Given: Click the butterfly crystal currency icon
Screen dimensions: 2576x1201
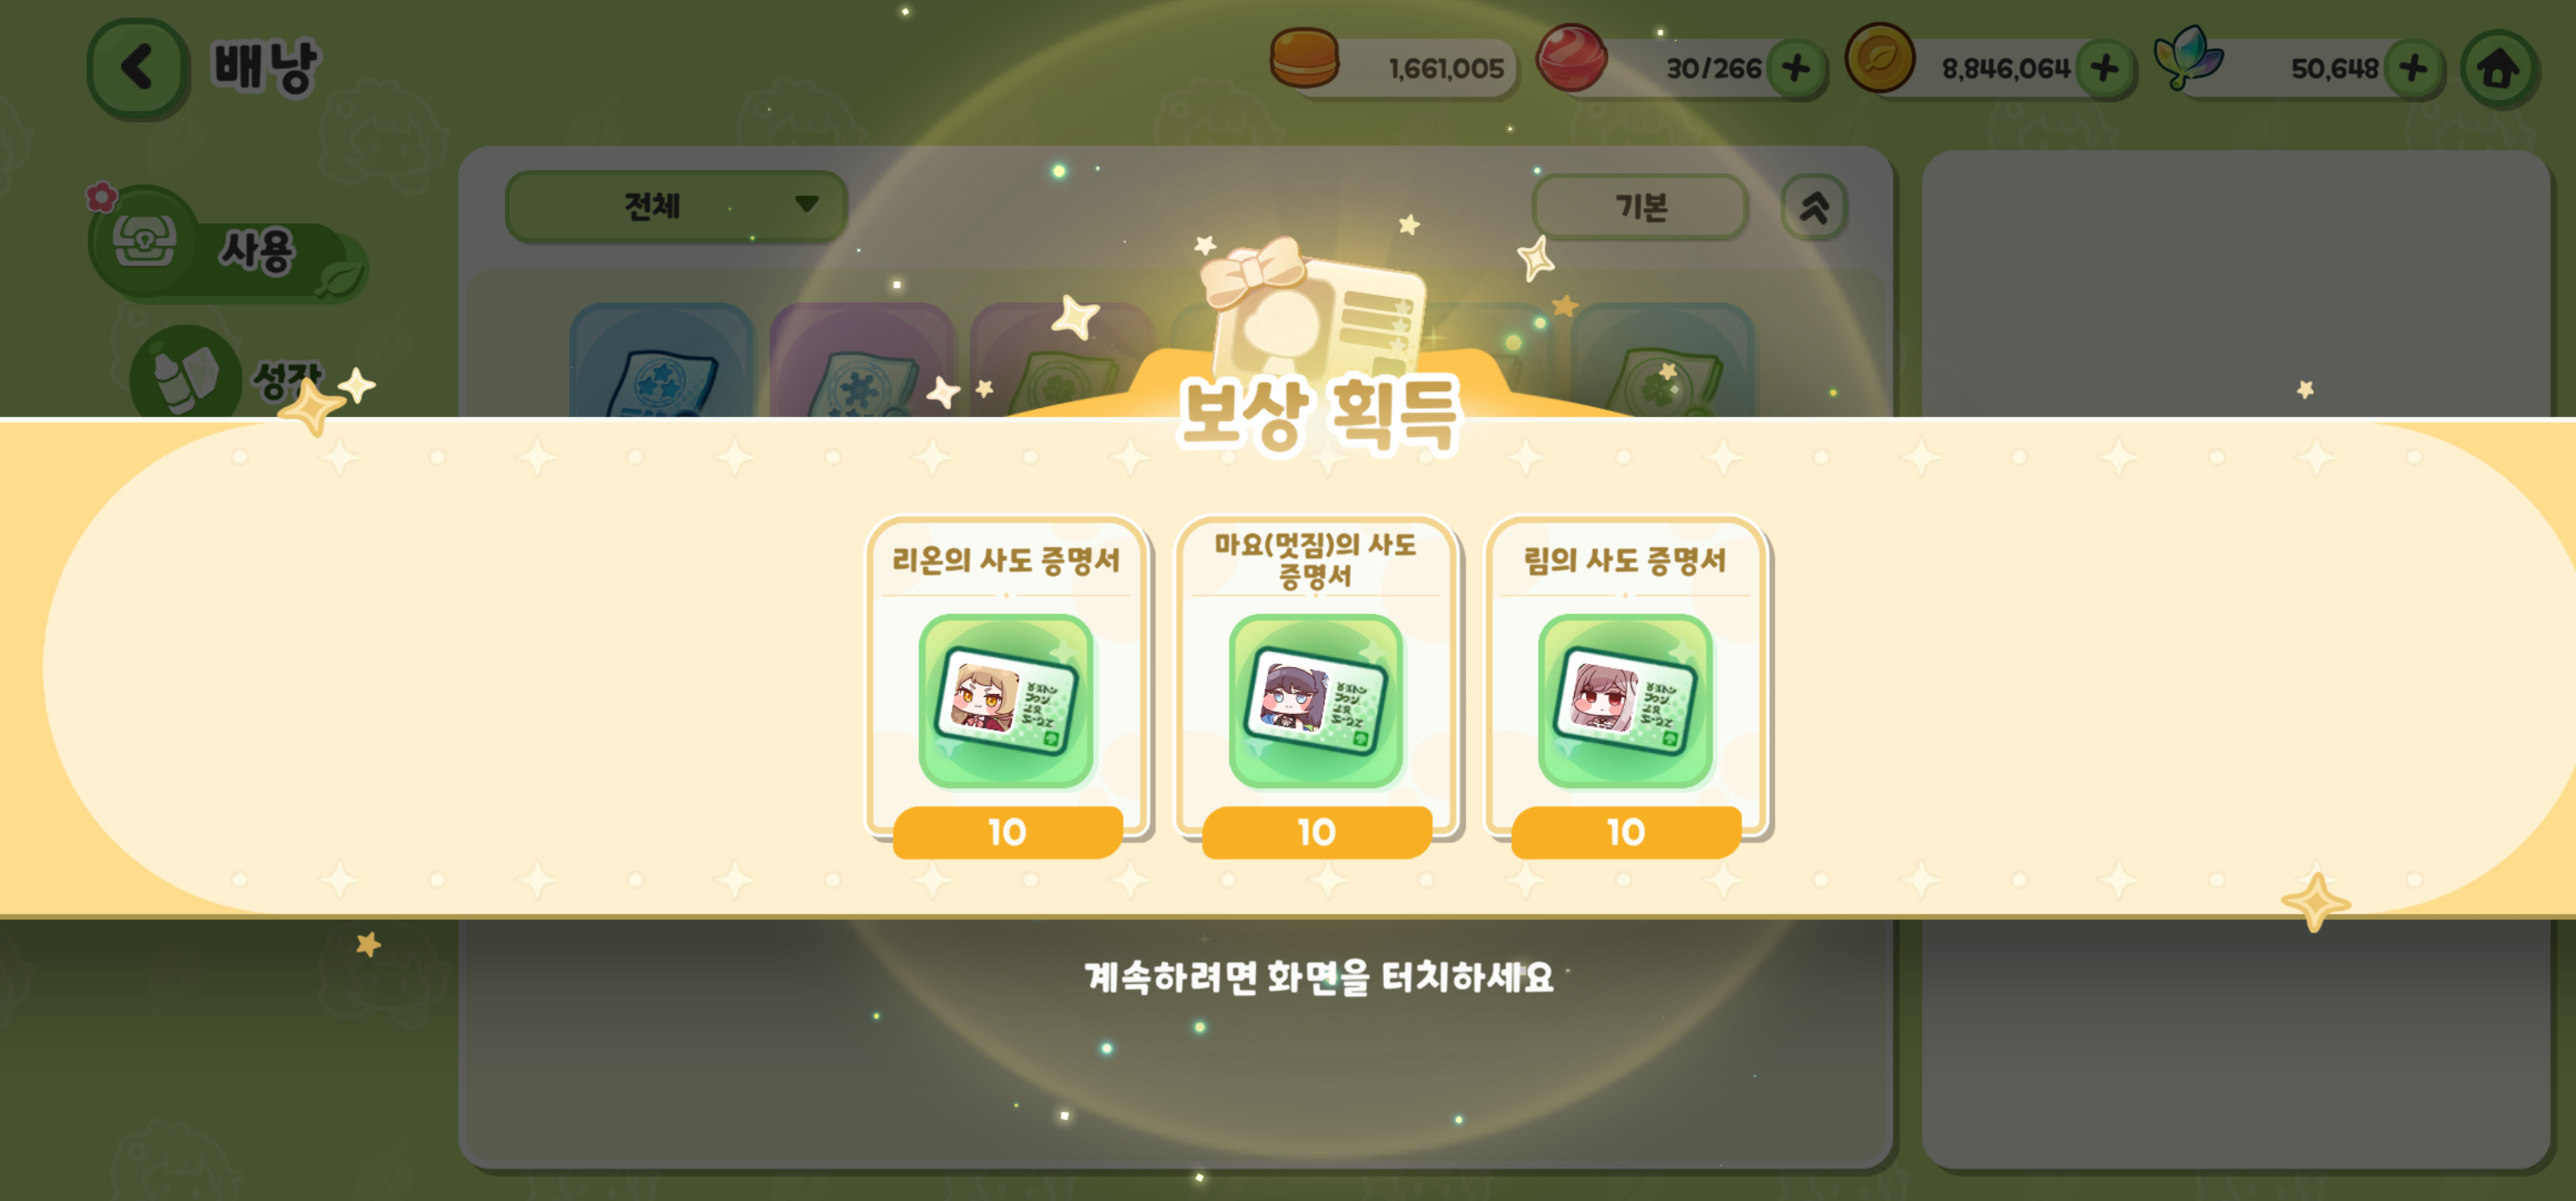Looking at the screenshot, I should pos(2188,57).
